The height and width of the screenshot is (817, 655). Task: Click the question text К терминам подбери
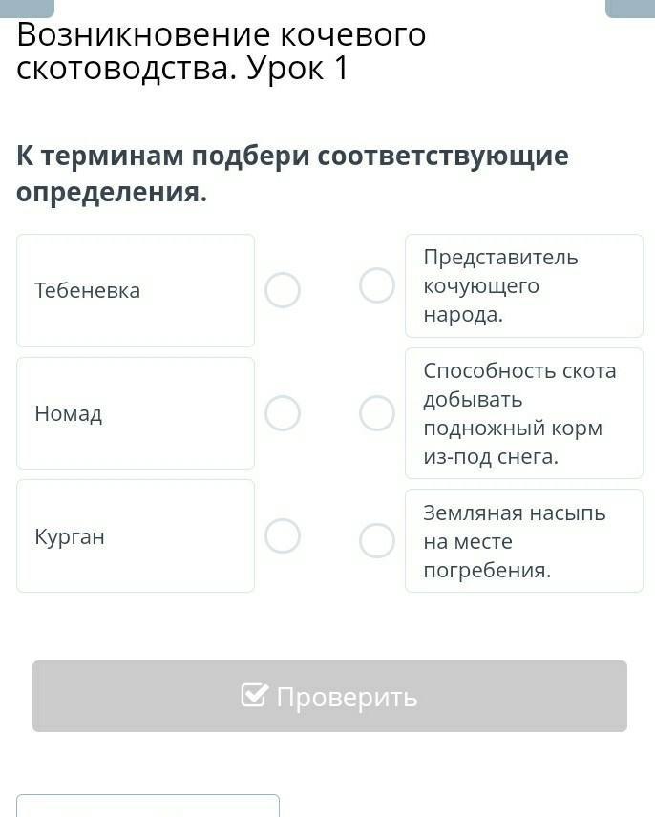292,173
